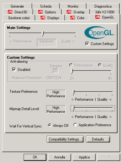
Task: Switch to the ATI Options tab
Action: (x=47, y=12)
